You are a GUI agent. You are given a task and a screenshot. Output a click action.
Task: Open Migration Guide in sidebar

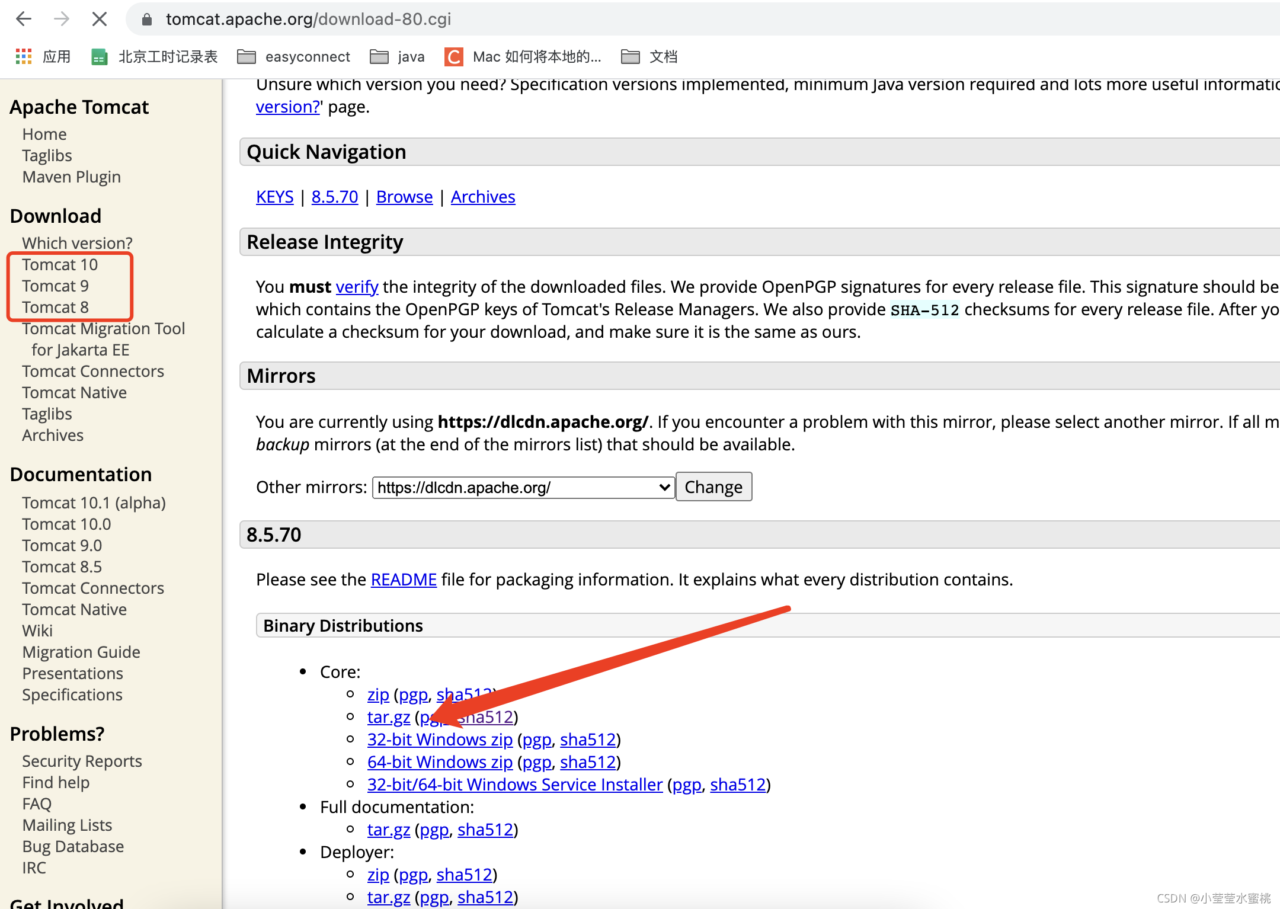click(81, 652)
